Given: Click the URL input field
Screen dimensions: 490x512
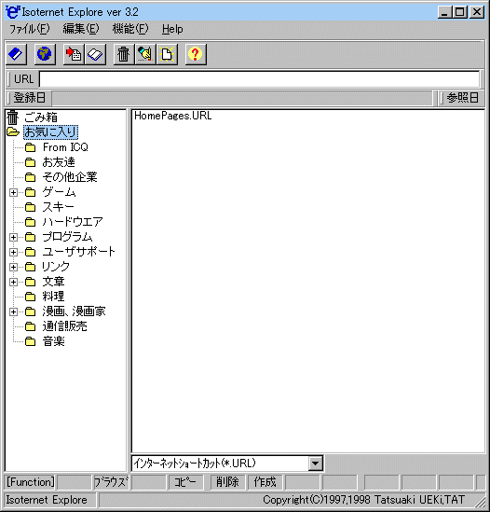Looking at the screenshot, I should [x=259, y=79].
